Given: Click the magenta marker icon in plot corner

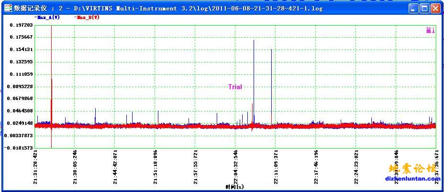Looking at the screenshot, I should pyautogui.click(x=430, y=30).
